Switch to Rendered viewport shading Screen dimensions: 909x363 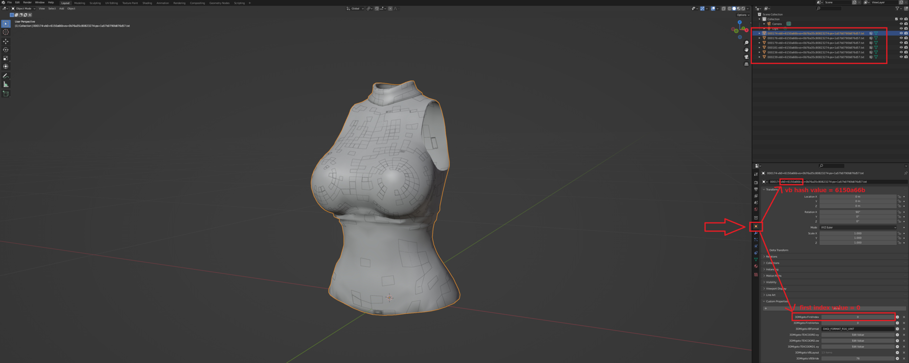(743, 9)
